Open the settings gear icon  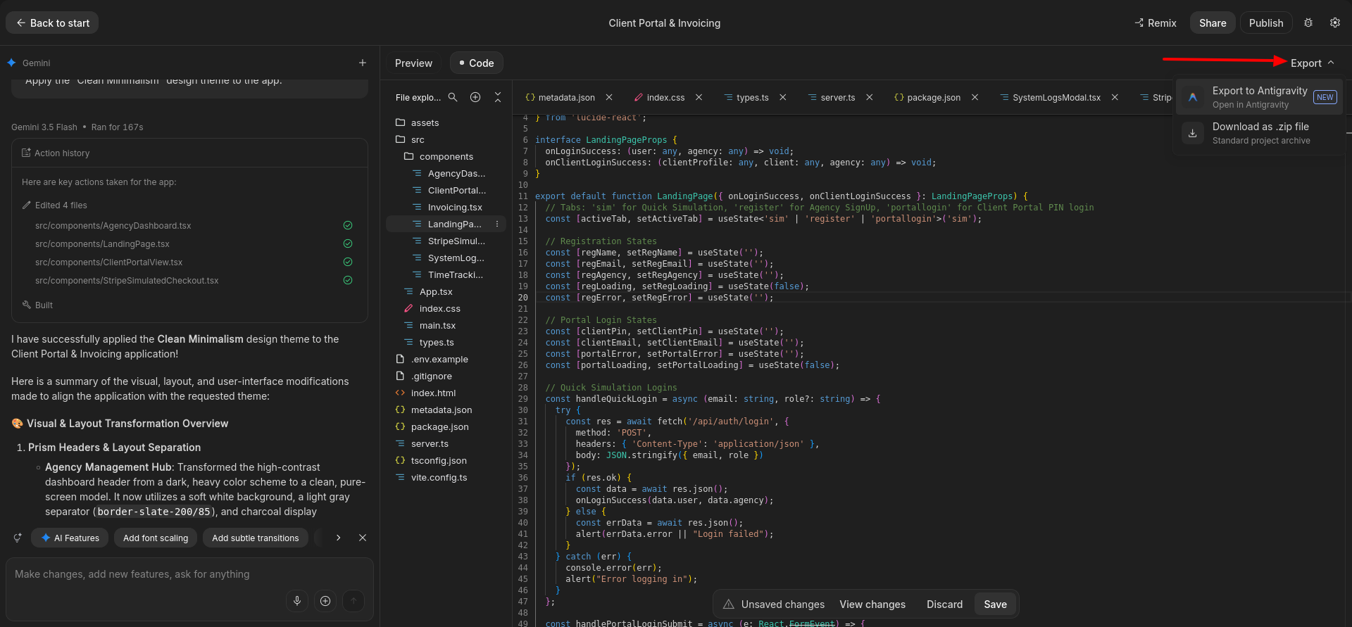click(x=1335, y=23)
